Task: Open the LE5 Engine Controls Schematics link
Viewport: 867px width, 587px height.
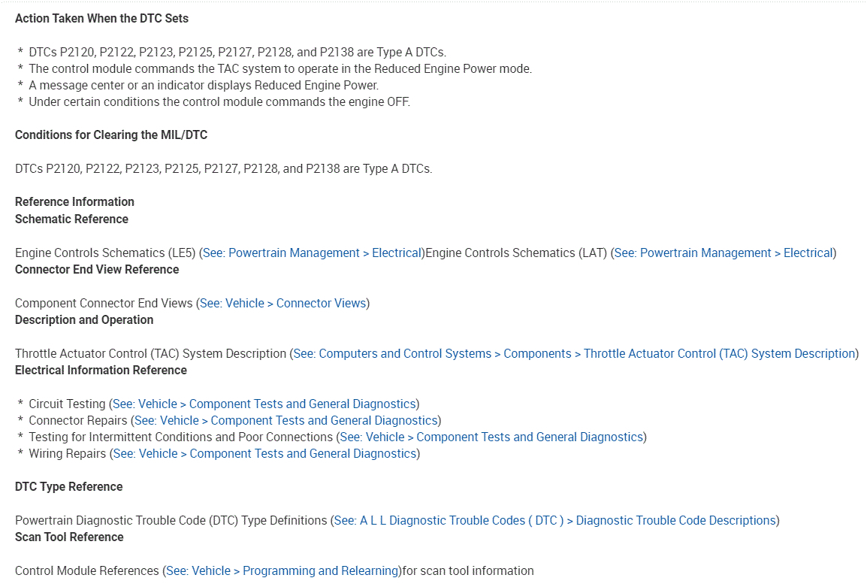Action: point(312,253)
